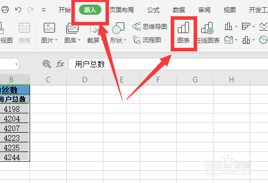Insert a picture with 图片 icon
This screenshot has height=183, width=268.
(x=49, y=27)
